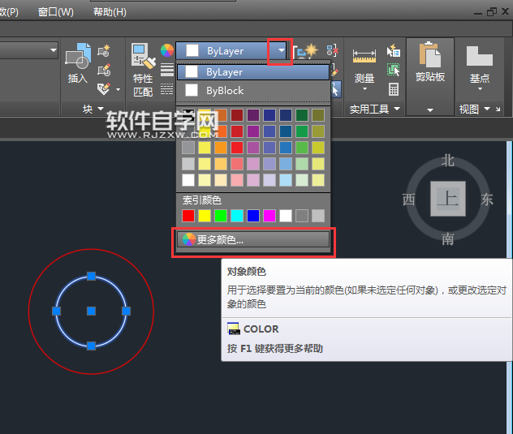Image resolution: width=513 pixels, height=434 pixels.
Task: Click the Select All icon
Action: pyautogui.click(x=394, y=70)
